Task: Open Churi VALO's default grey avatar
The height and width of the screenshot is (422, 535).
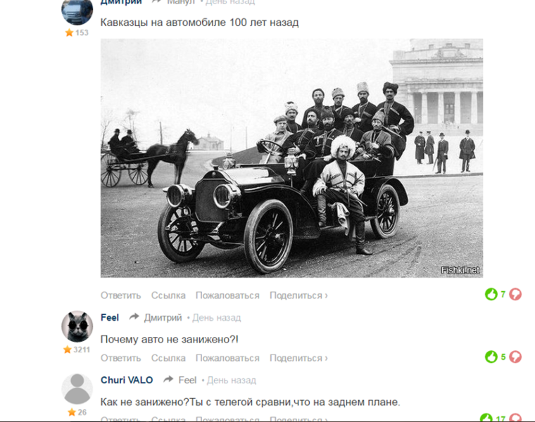Action: (77, 389)
